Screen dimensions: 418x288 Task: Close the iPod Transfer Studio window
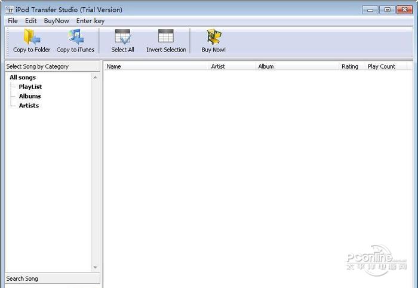tap(404, 10)
